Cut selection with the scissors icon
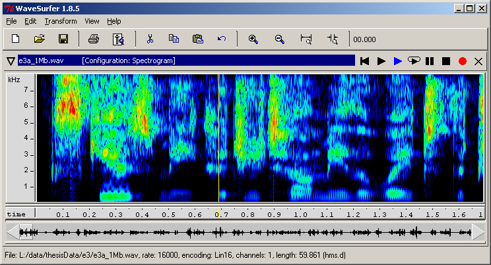The image size is (491, 265). coord(150,39)
